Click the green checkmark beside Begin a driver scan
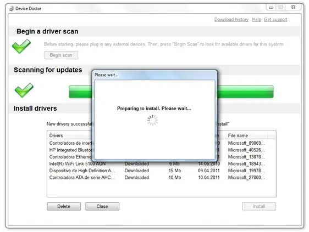Screen dimensions: 309x232 pos(21,46)
